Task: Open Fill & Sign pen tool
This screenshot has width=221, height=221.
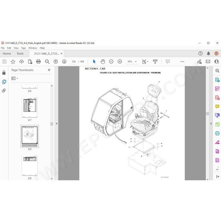Action: click(x=217, y=142)
